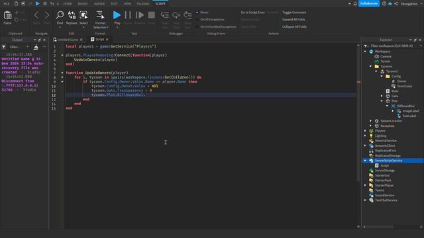Click the Select tool icon
The width and height of the screenshot is (424, 238).
coord(83,15)
